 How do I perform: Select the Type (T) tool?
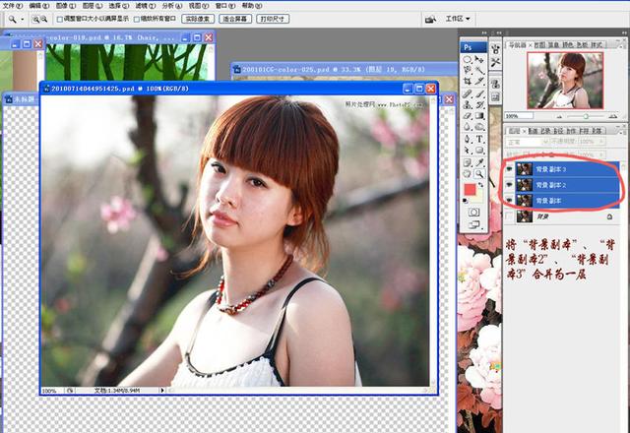tap(479, 139)
